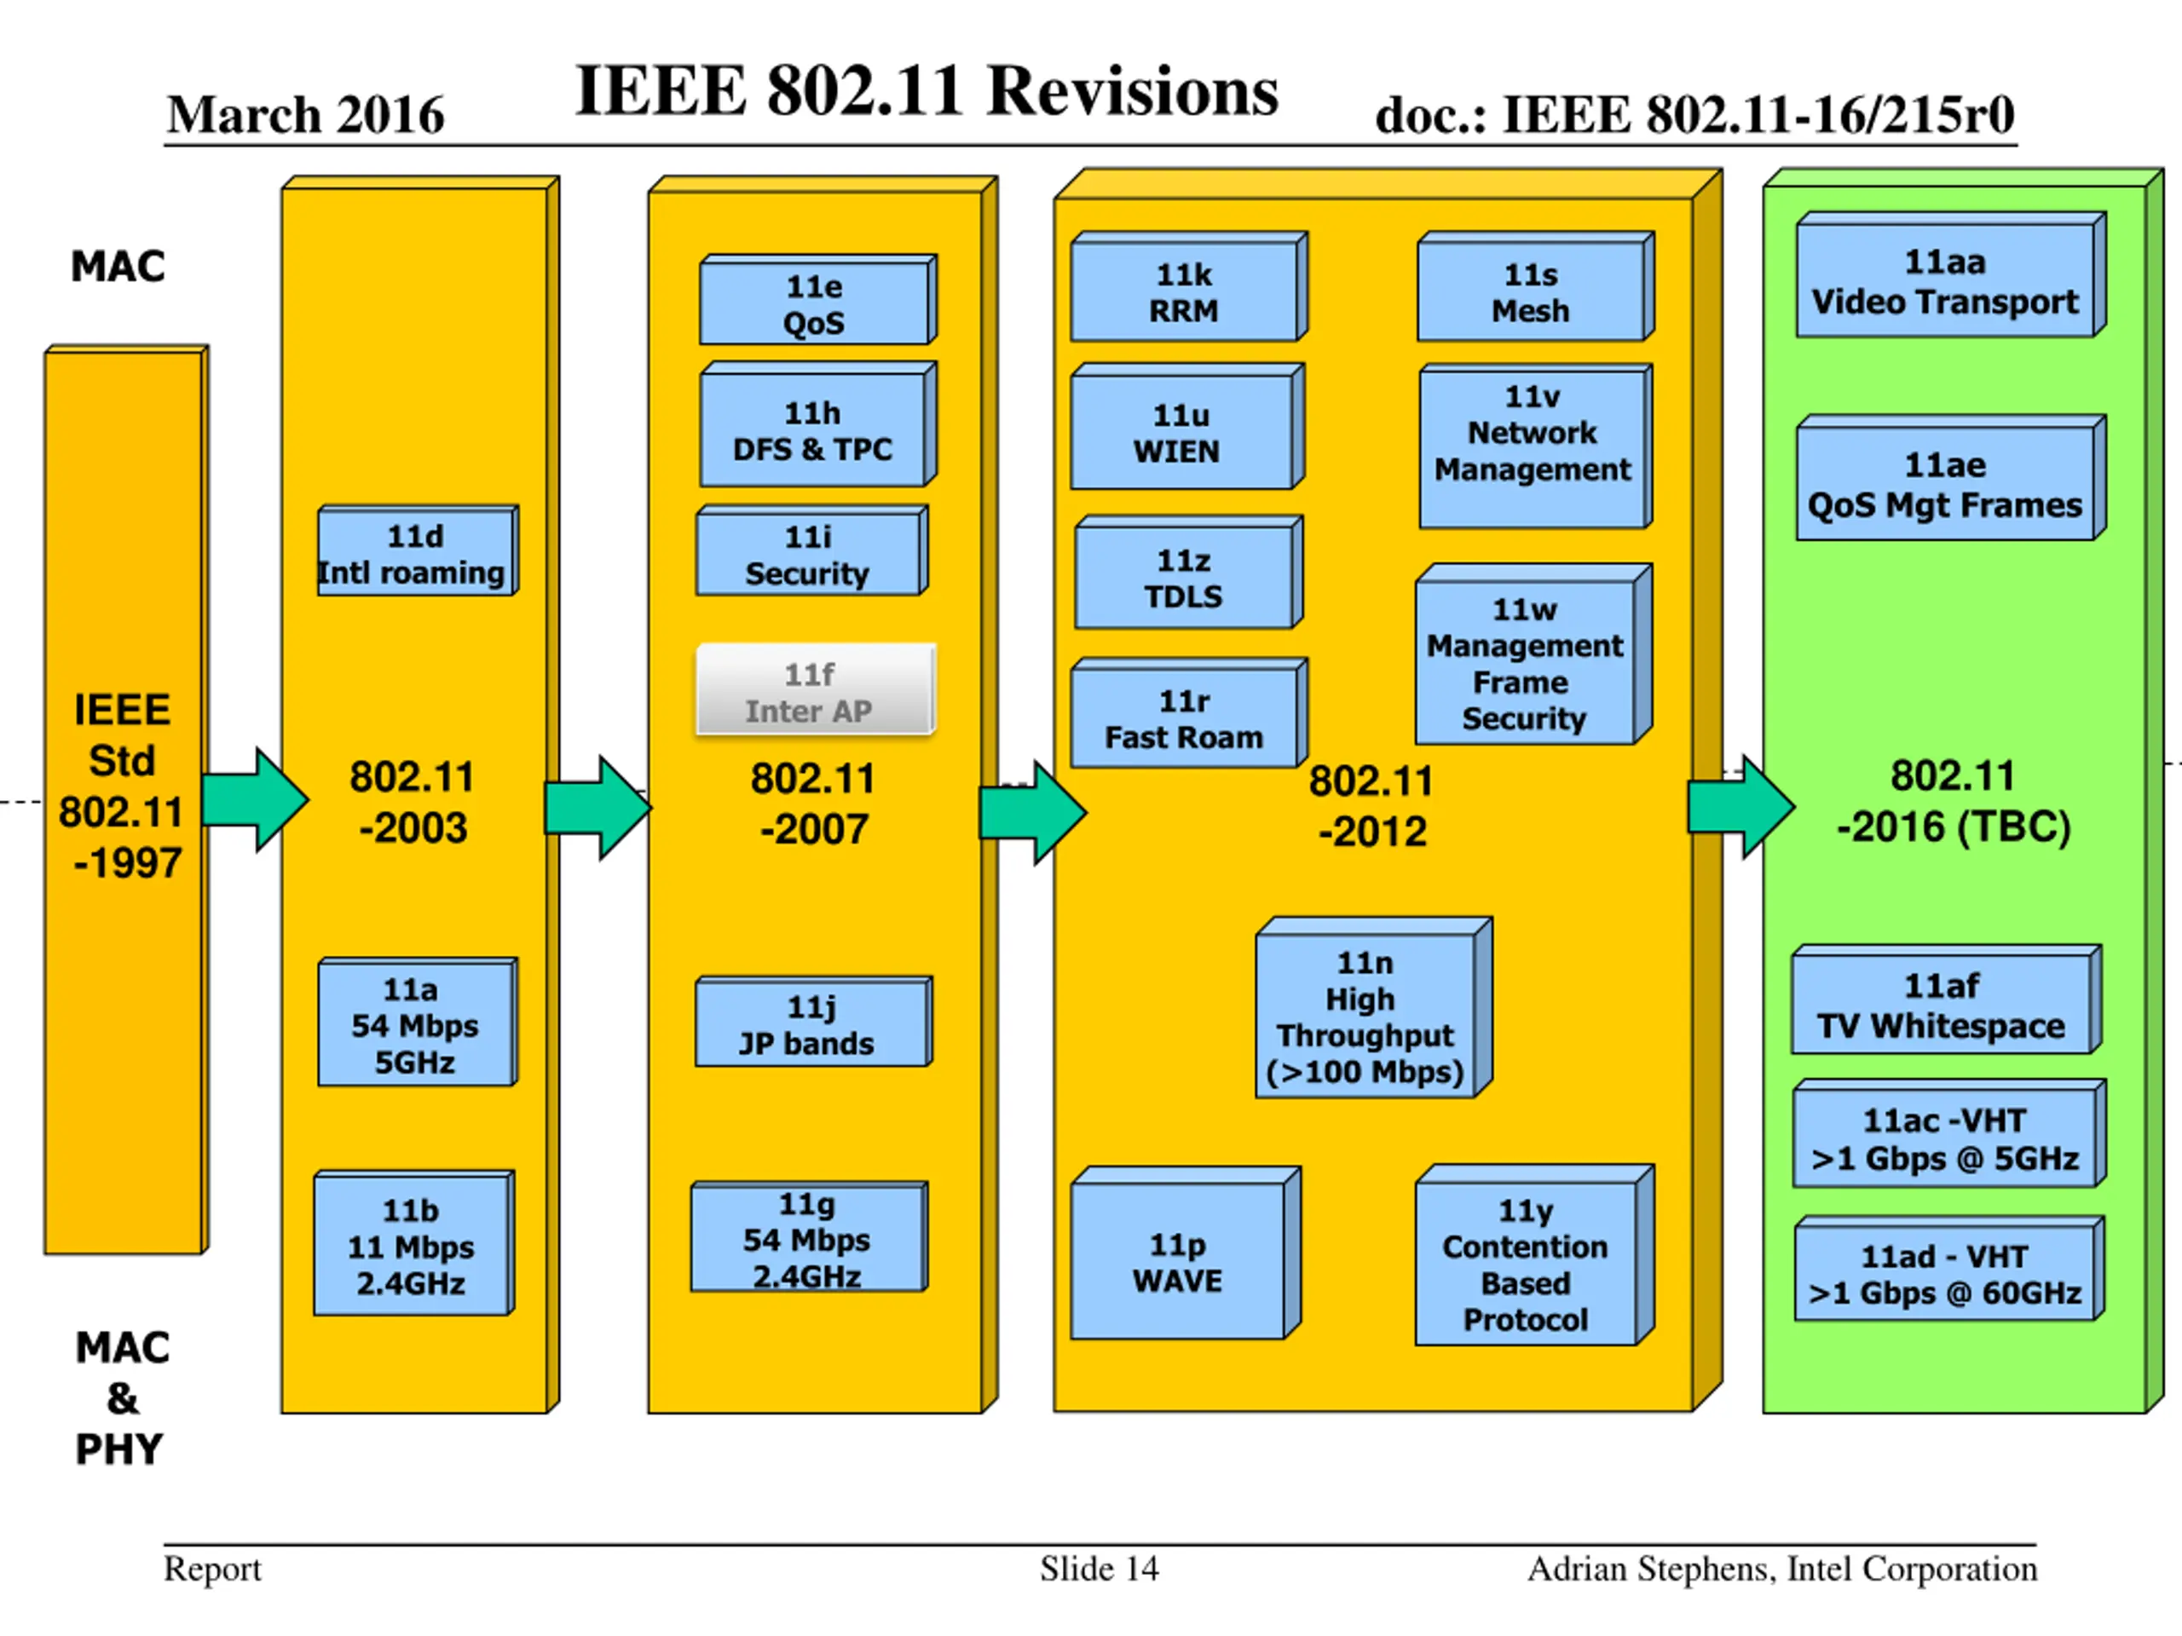This screenshot has width=2182, height=1636.
Task: Click the top-left 'MAC' label
Action: 118,266
